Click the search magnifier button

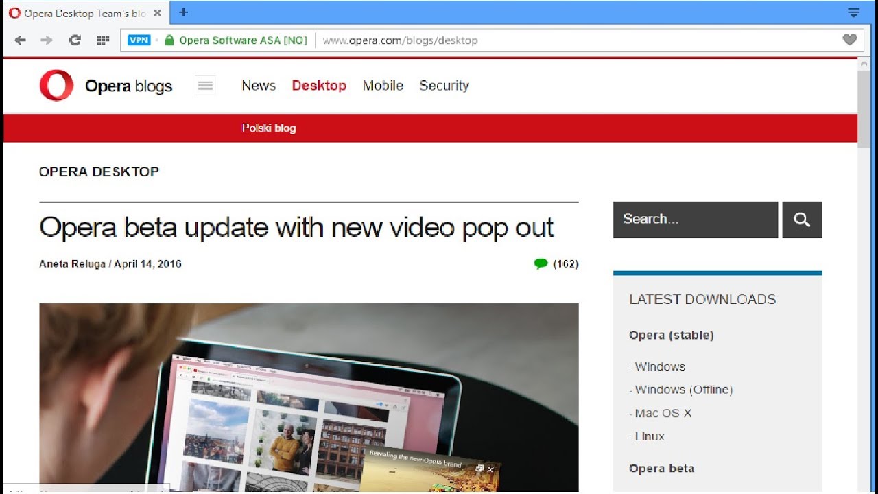(802, 220)
